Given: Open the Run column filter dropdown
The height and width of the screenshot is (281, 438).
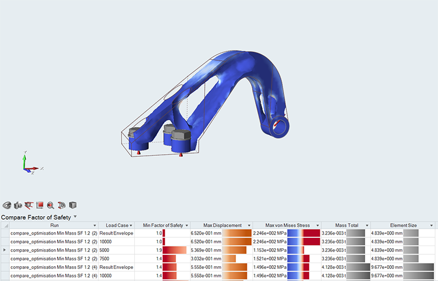Looking at the screenshot, I should click(x=94, y=226).
